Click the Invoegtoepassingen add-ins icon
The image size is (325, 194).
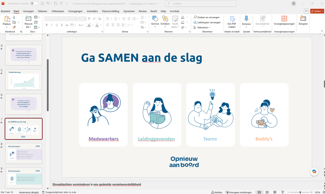(284, 19)
